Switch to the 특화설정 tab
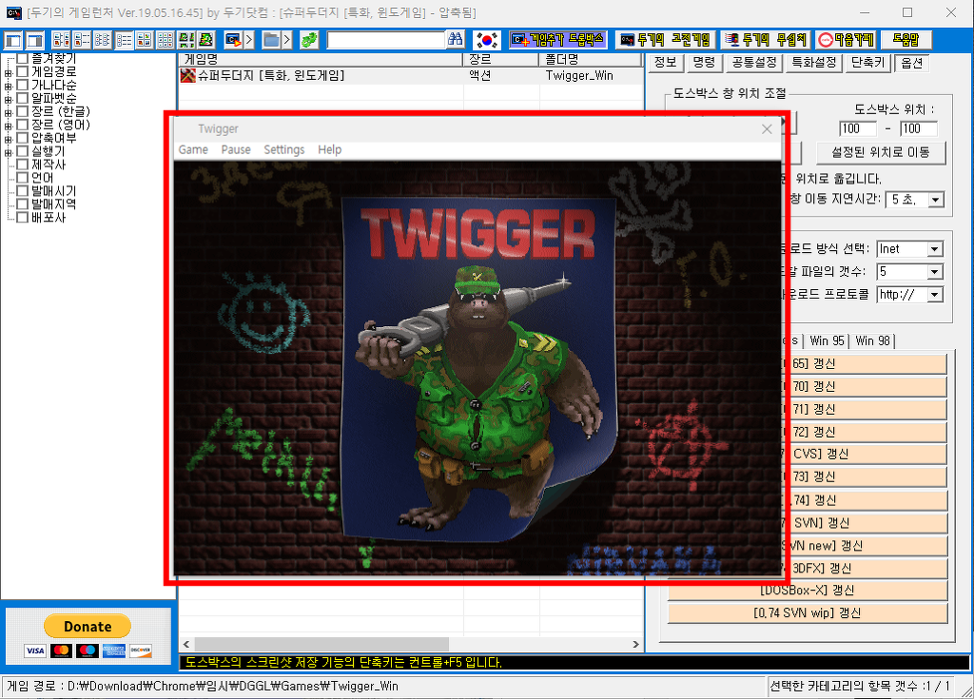Screen dimensions: 974x699 814,62
